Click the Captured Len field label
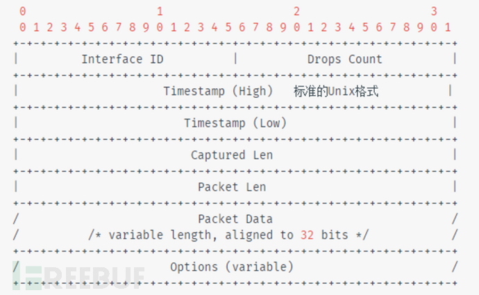This screenshot has width=479, height=295. pos(232,155)
